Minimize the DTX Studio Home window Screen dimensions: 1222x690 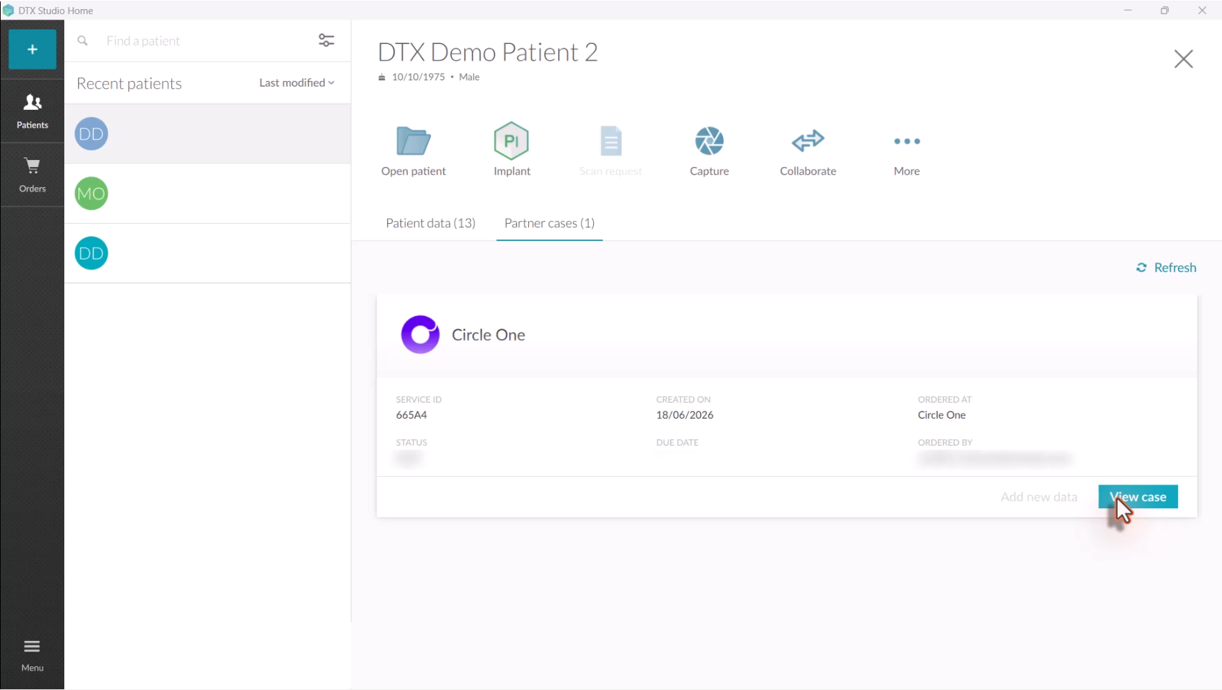(1128, 10)
